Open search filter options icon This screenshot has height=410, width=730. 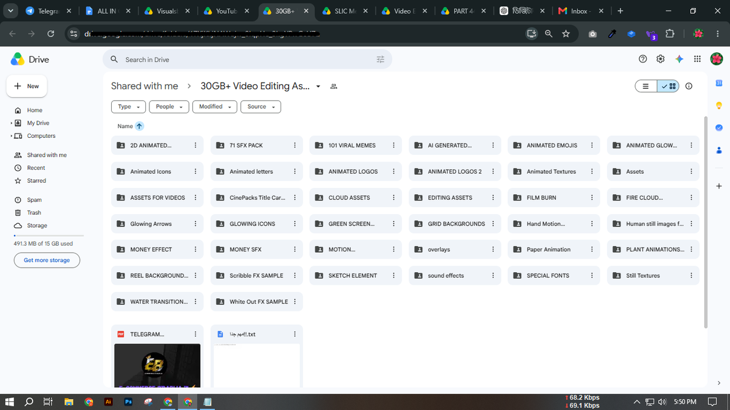tap(381, 59)
